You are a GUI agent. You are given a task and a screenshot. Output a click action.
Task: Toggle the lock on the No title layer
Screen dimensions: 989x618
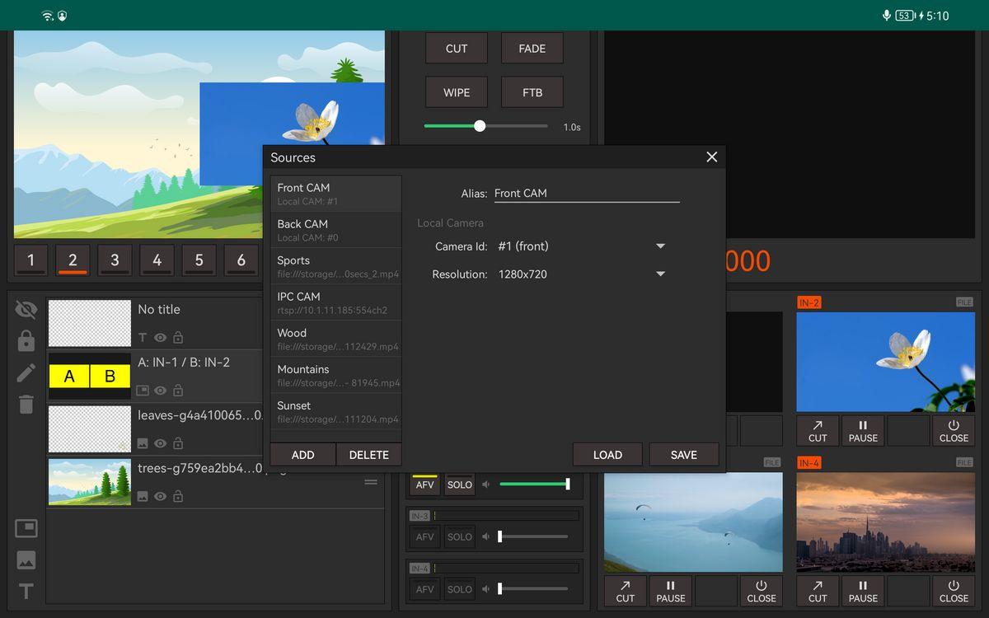click(x=178, y=338)
